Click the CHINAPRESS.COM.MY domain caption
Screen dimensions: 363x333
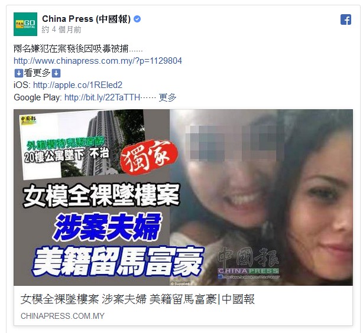(x=63, y=316)
